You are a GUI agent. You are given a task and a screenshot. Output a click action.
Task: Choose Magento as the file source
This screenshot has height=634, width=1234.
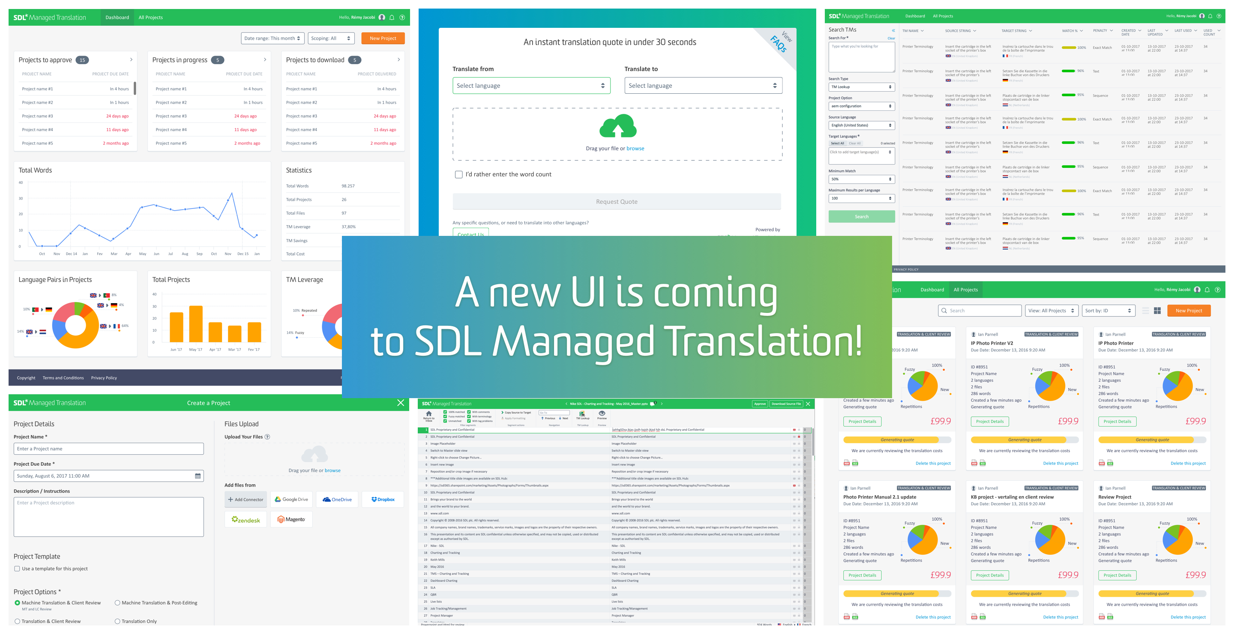point(291,520)
